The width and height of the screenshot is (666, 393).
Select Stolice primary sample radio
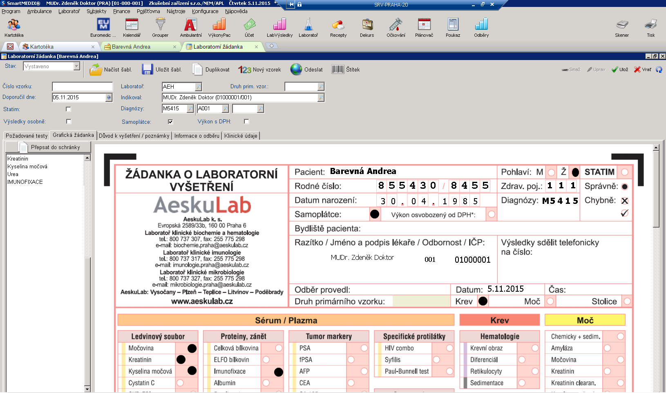tap(627, 301)
